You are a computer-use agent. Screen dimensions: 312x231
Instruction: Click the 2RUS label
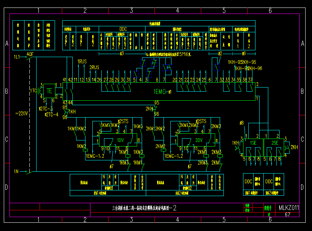point(94,67)
